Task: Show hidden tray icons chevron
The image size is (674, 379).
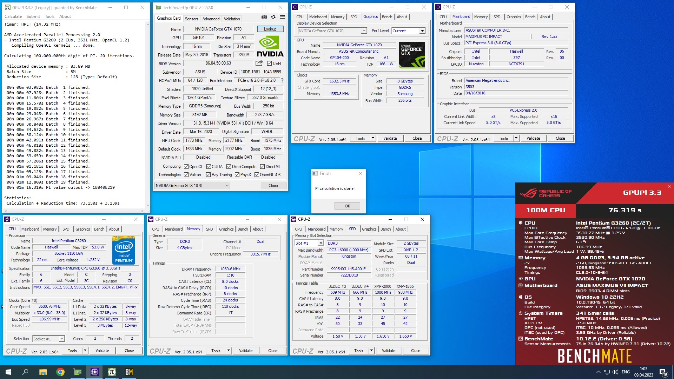Action: coord(598,372)
